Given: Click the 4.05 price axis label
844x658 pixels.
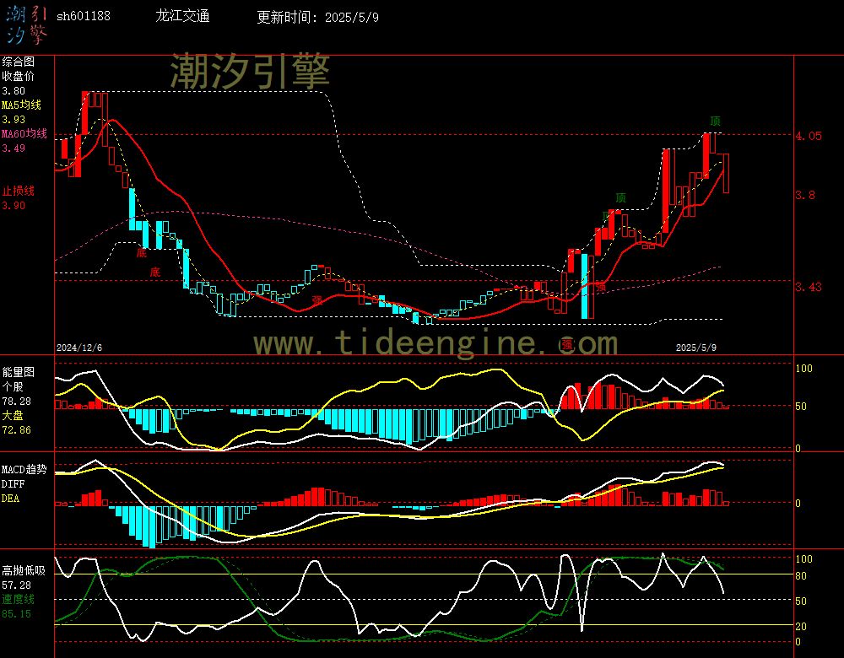Looking at the screenshot, I should click(x=809, y=136).
